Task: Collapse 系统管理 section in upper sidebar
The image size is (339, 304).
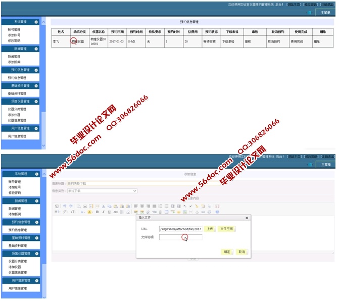Action: 36,22
